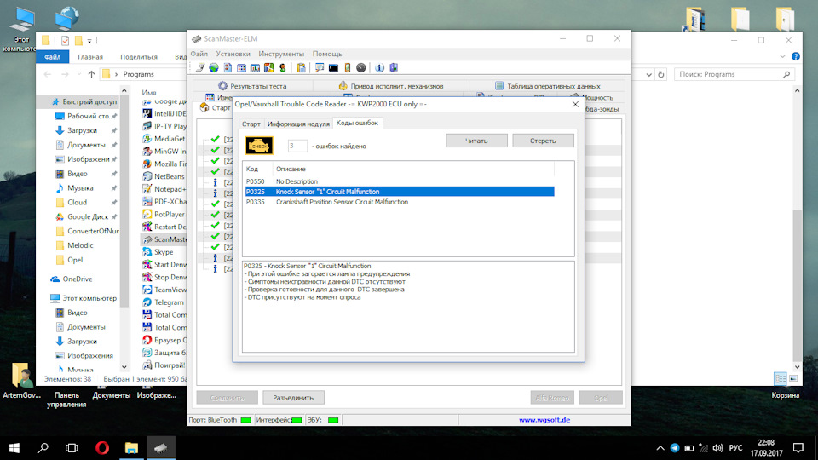Viewport: 818px width, 460px height.
Task: Click the round gauge icon in ScanMaster toolbar
Action: 361,68
